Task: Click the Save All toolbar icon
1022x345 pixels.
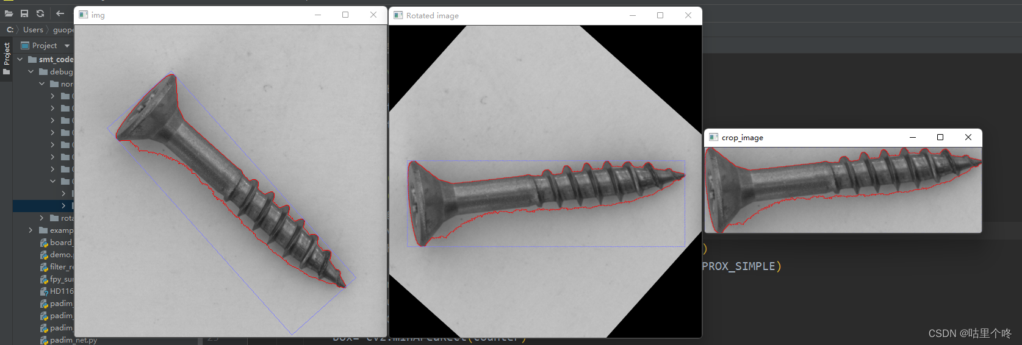Action: pyautogui.click(x=24, y=13)
